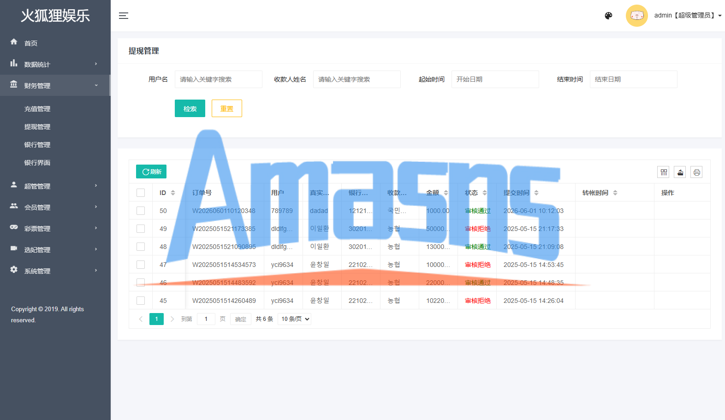Open the admin 超级管理员 user dropdown
The image size is (725, 420).
(688, 16)
